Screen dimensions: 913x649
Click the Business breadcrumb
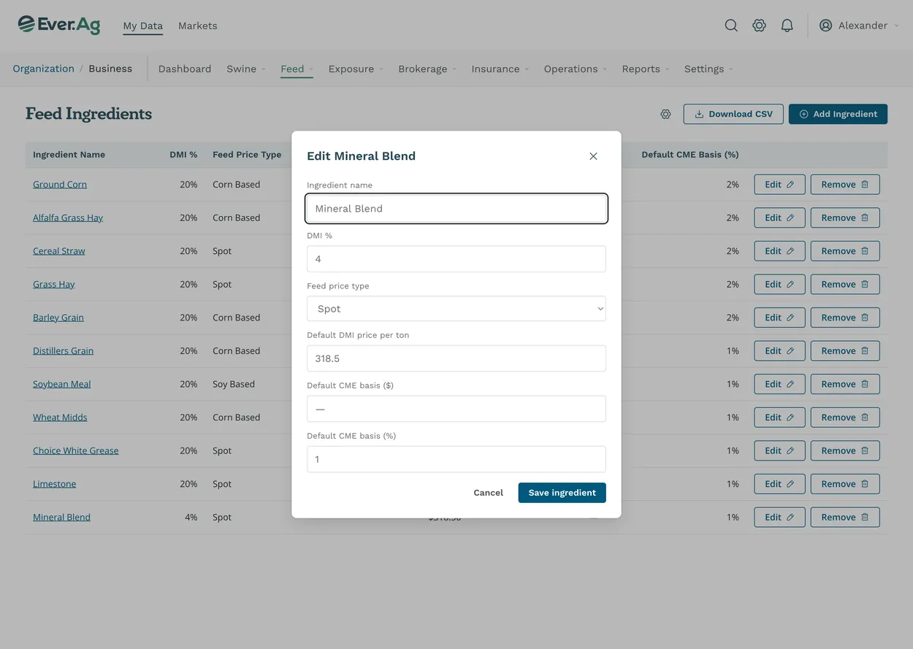coord(110,69)
